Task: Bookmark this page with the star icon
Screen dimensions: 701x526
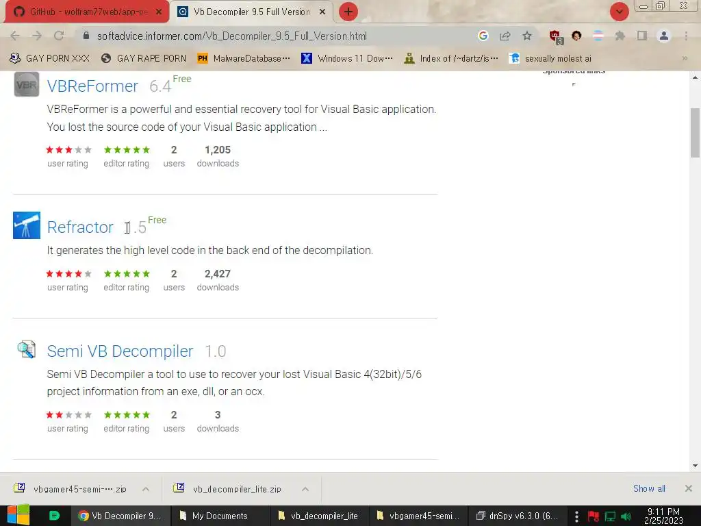Action: coord(527,36)
